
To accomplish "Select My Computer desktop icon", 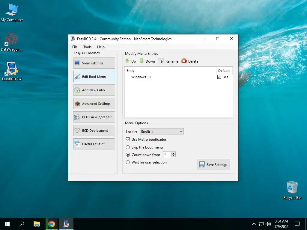I will (12, 13).
